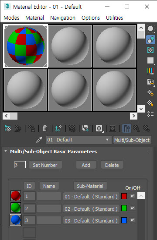
Task: Click the Delete button
Action: click(x=112, y=165)
